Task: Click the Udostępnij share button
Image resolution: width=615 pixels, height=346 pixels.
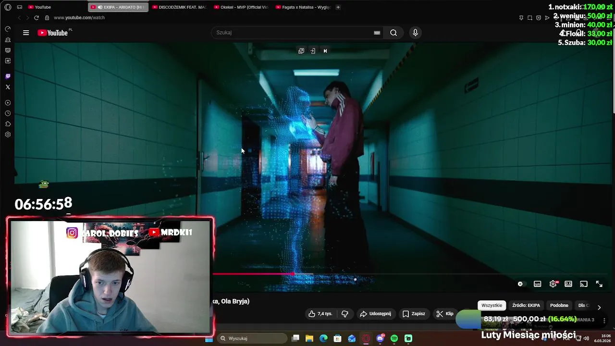Action: (x=375, y=314)
